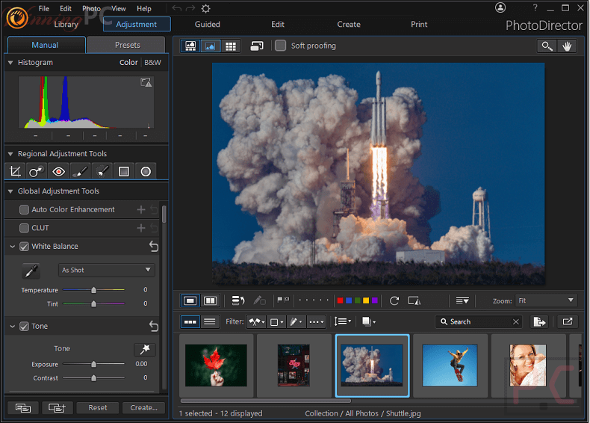
Task: Enable the CLUT checkbox
Action: click(24, 228)
